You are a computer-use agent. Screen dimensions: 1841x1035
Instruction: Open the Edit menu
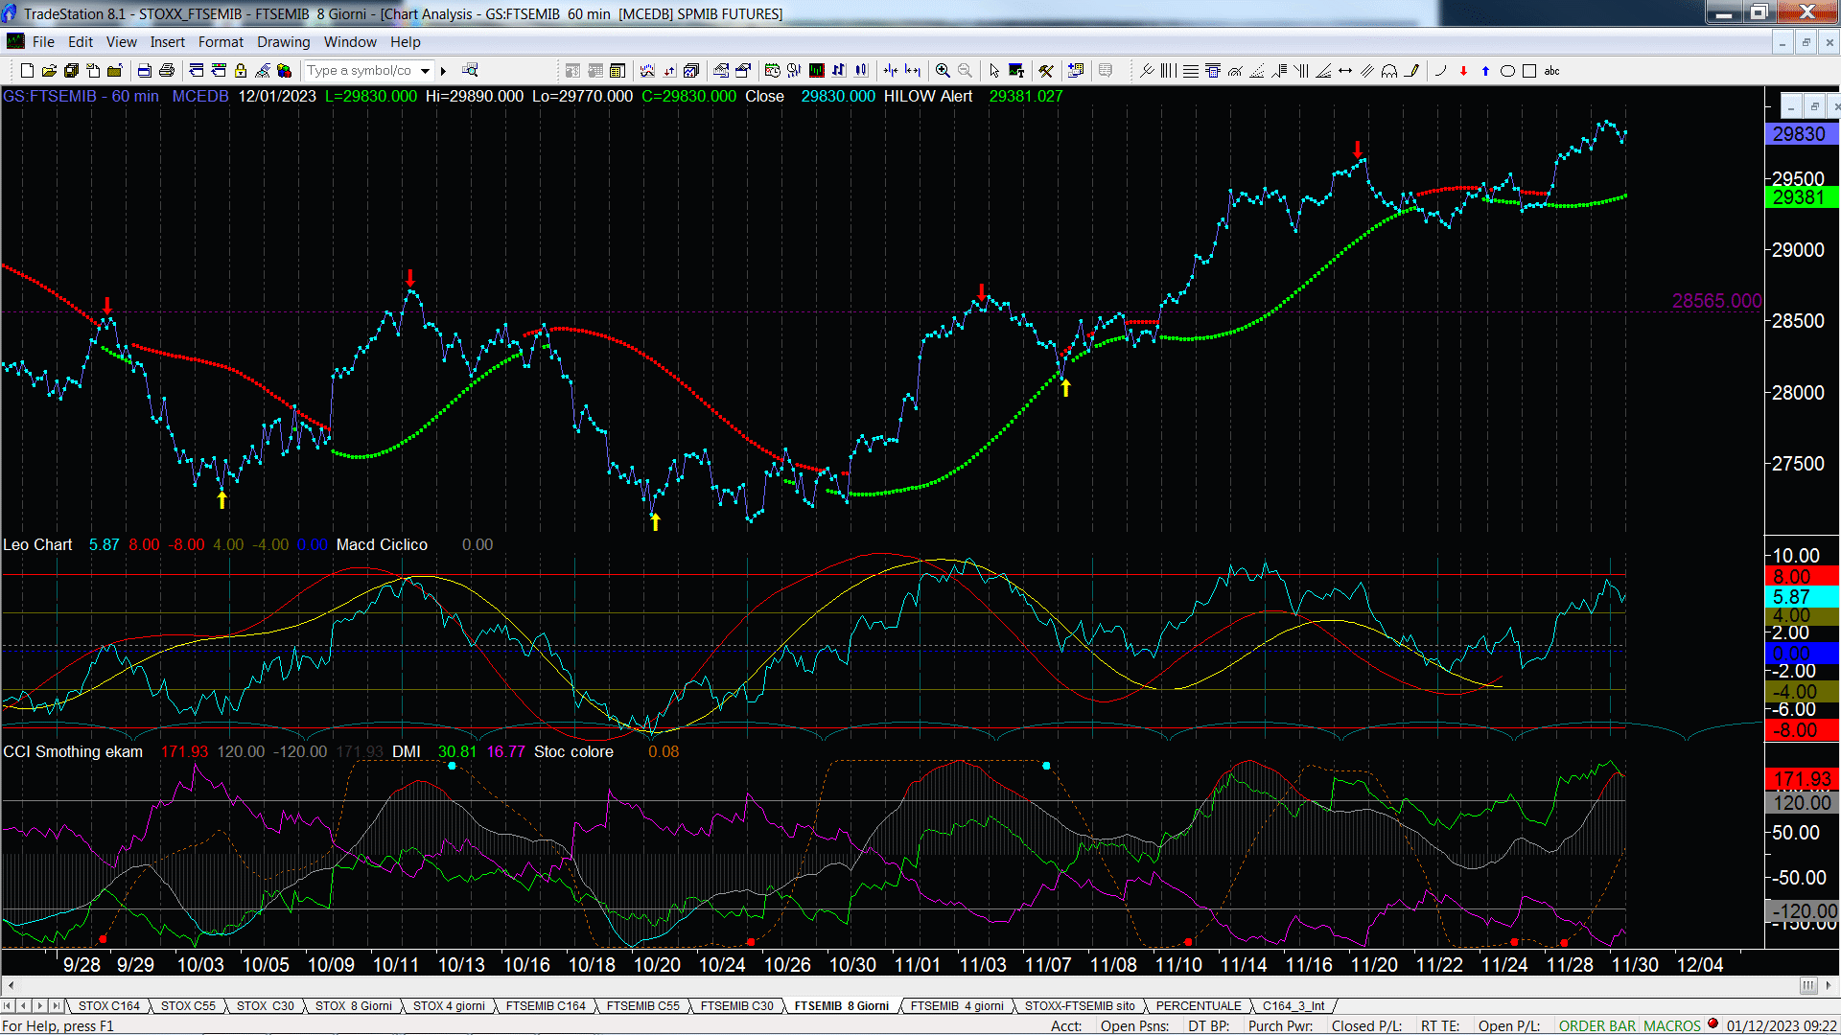tap(81, 42)
